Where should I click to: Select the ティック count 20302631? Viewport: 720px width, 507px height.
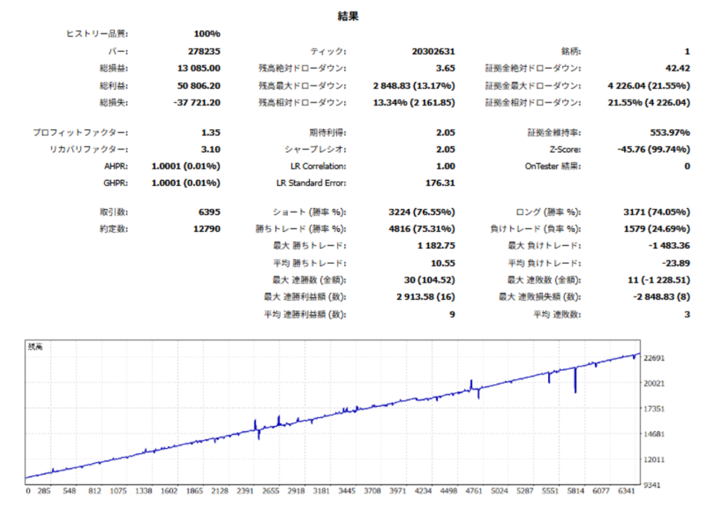coord(433,52)
